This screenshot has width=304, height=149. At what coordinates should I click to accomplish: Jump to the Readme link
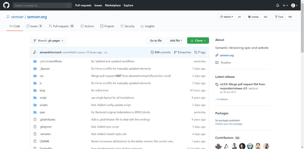(x=223, y=63)
